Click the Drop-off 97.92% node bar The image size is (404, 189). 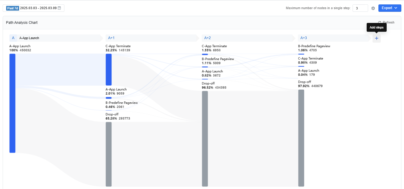[x=301, y=138]
